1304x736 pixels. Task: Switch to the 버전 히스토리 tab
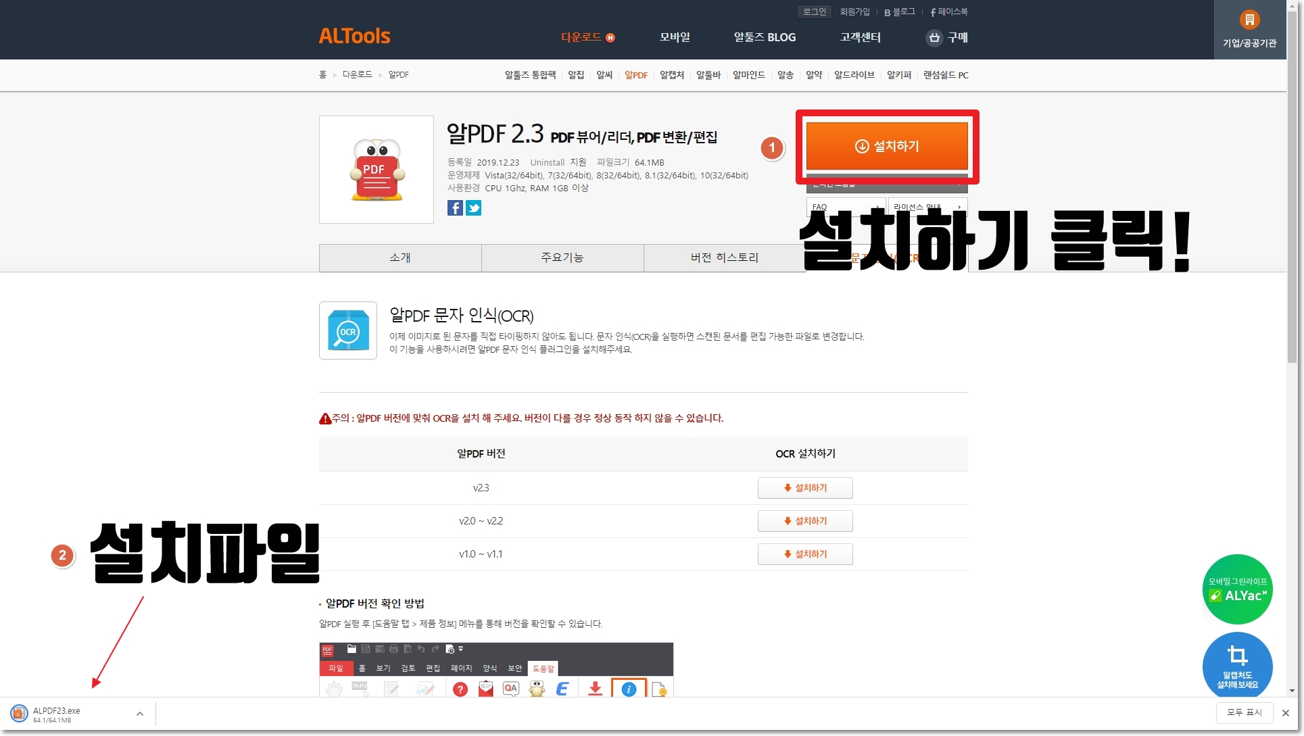click(725, 257)
